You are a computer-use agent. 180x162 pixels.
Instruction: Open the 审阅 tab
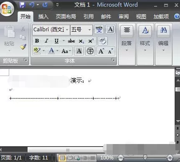coord(124,17)
